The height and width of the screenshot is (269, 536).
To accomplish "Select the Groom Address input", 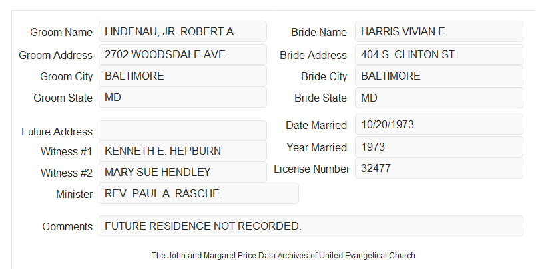I will (x=182, y=54).
